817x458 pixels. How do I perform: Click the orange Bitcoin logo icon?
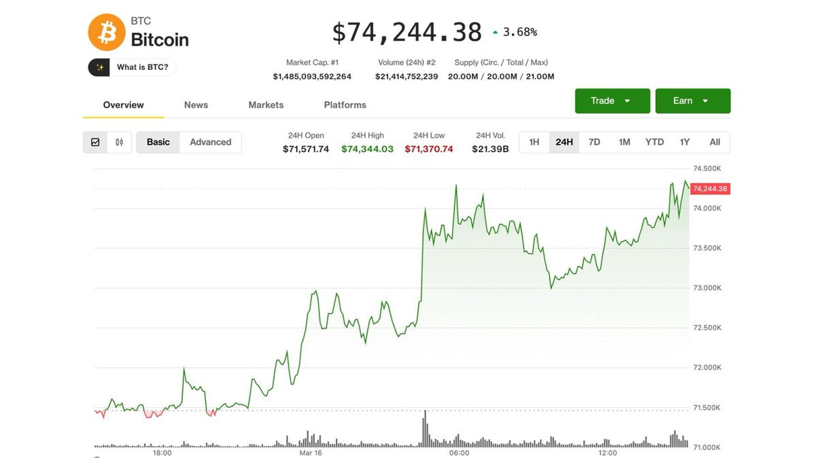[x=107, y=32]
